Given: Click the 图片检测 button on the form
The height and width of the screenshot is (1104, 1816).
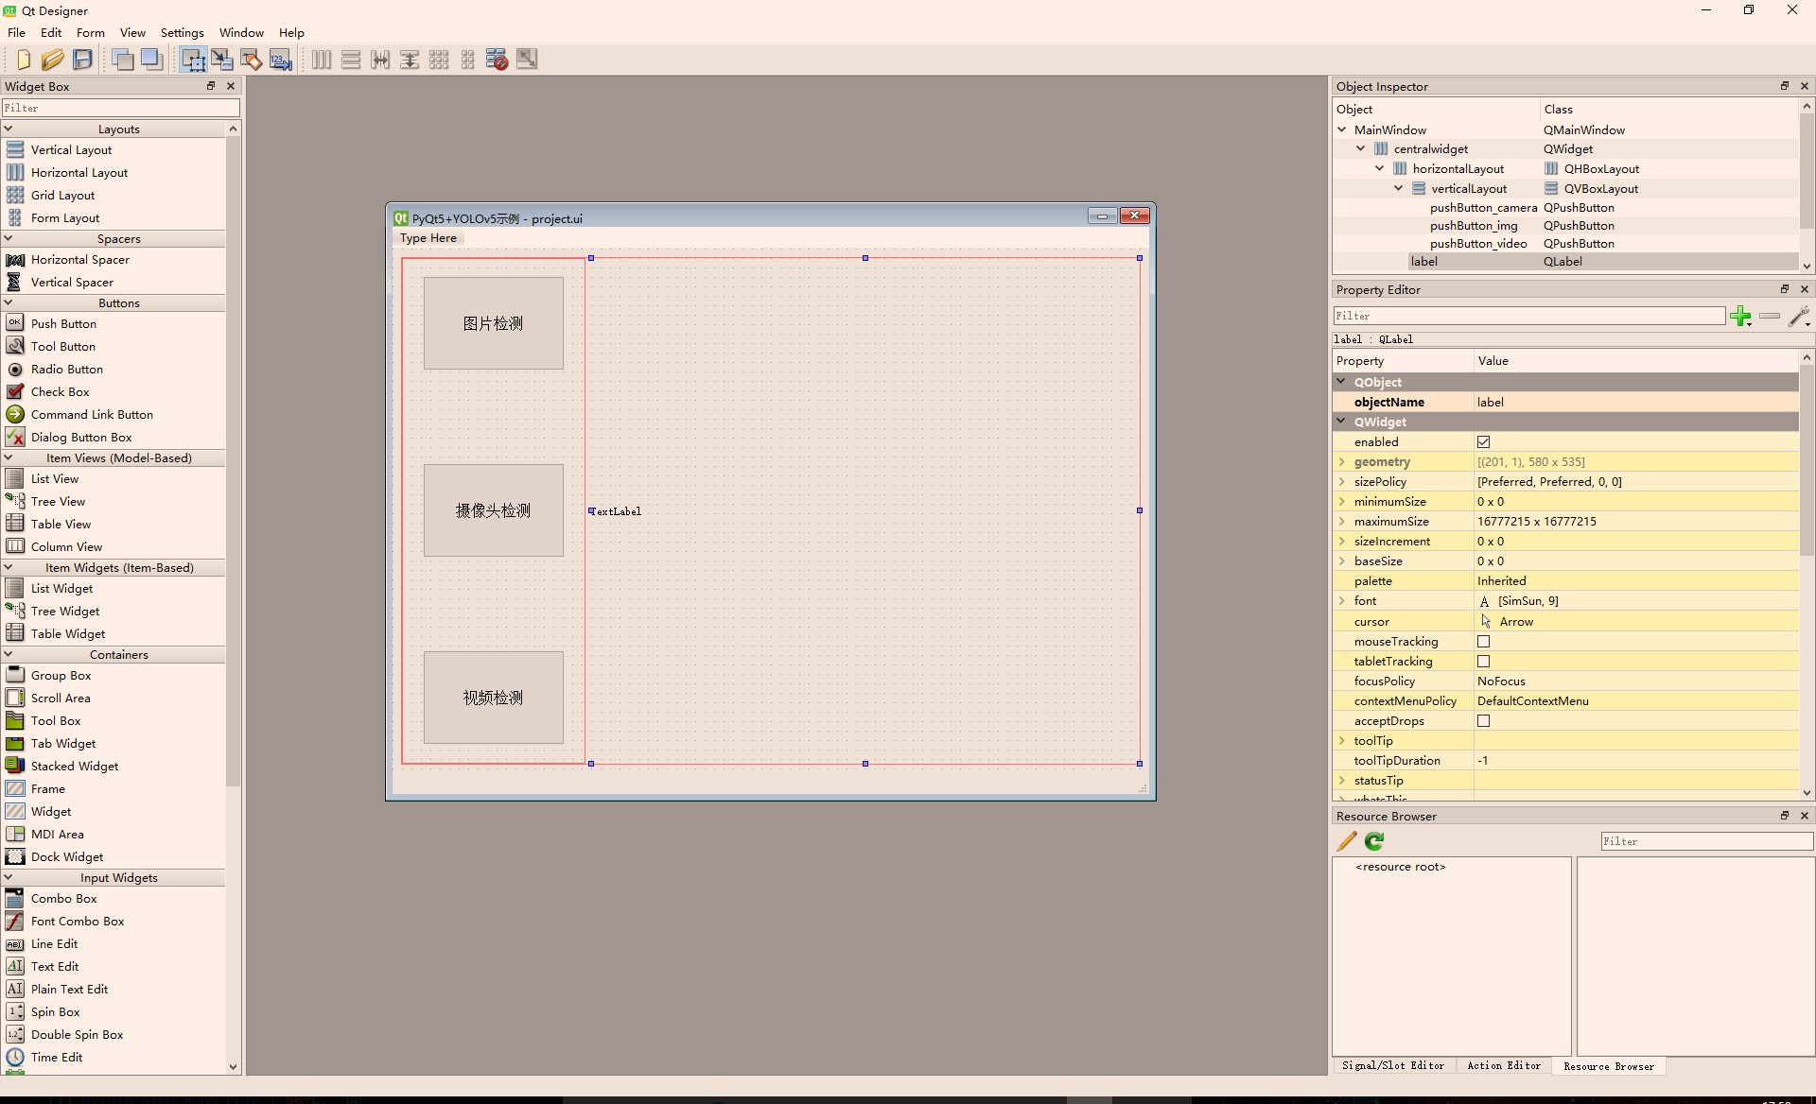Looking at the screenshot, I should (x=493, y=323).
